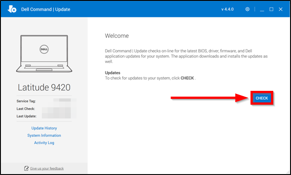The height and width of the screenshot is (175, 291).
Task: Click the CHECK button for updates
Action: click(262, 98)
